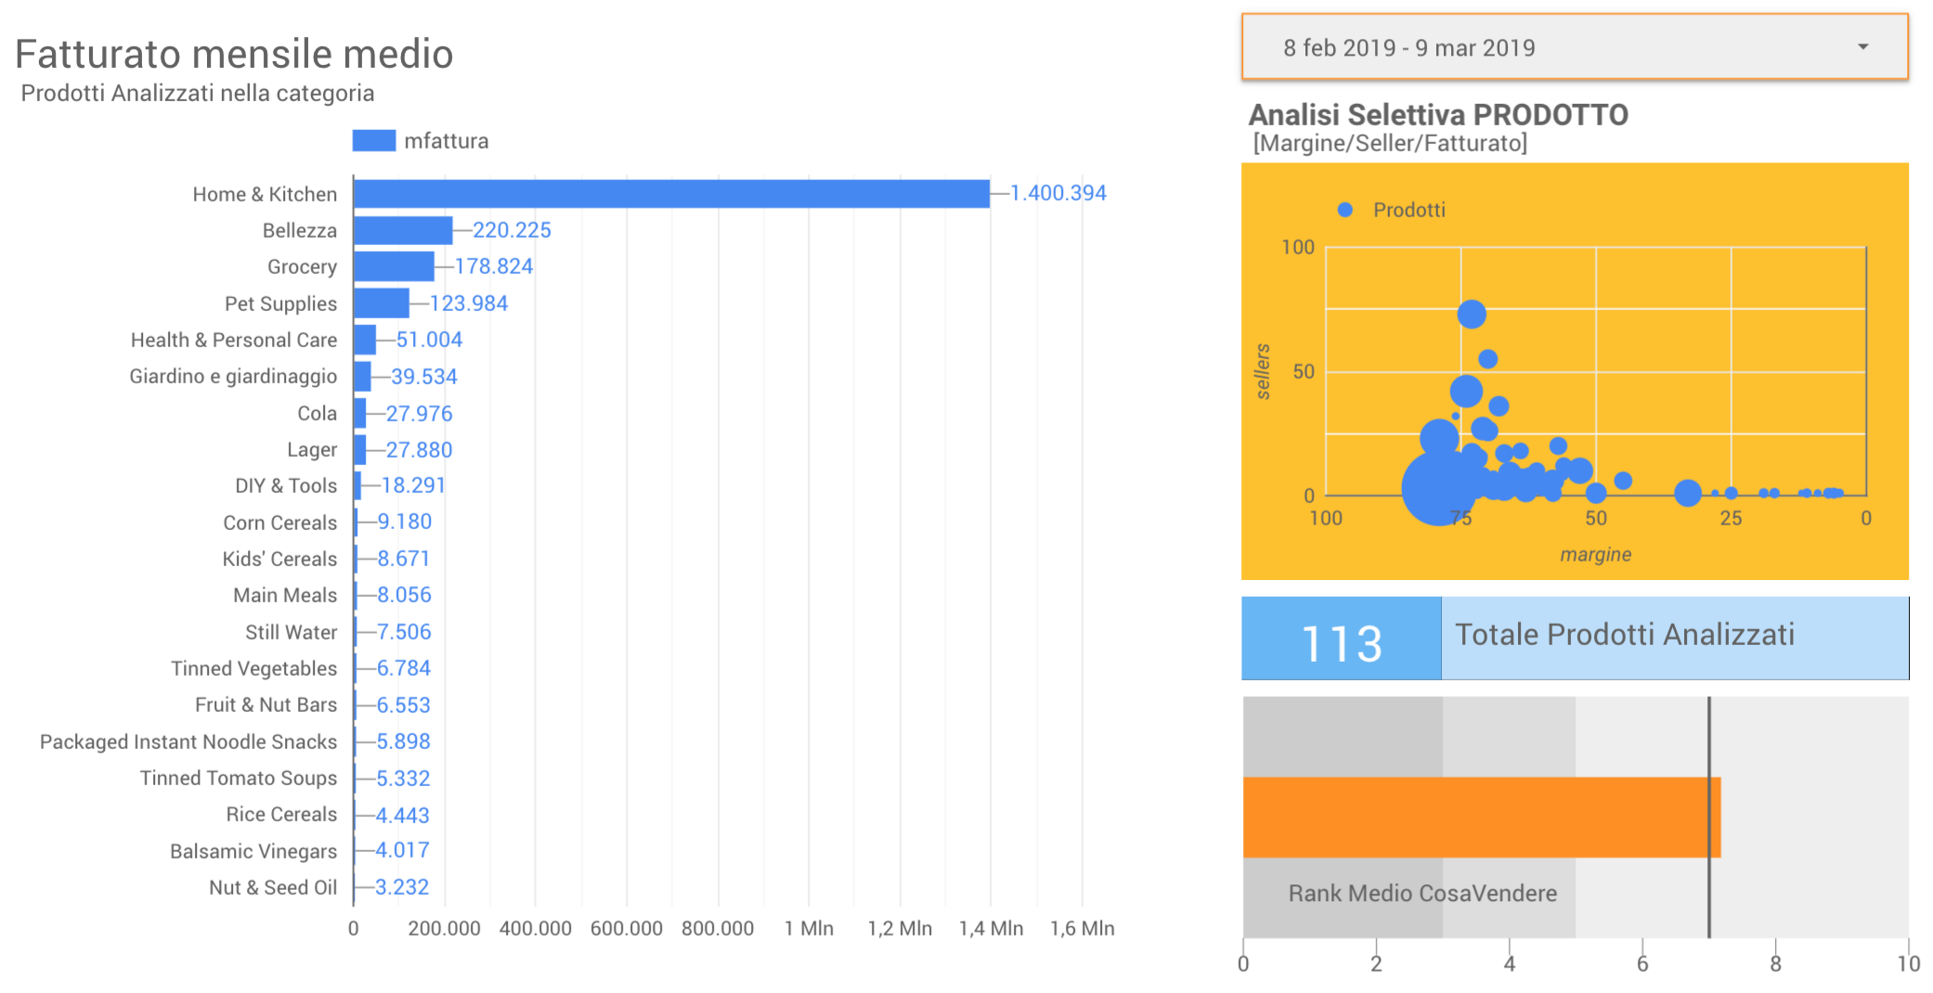Screen dimensions: 1933x993
Task: Click the value 9.180
Action: tap(405, 522)
